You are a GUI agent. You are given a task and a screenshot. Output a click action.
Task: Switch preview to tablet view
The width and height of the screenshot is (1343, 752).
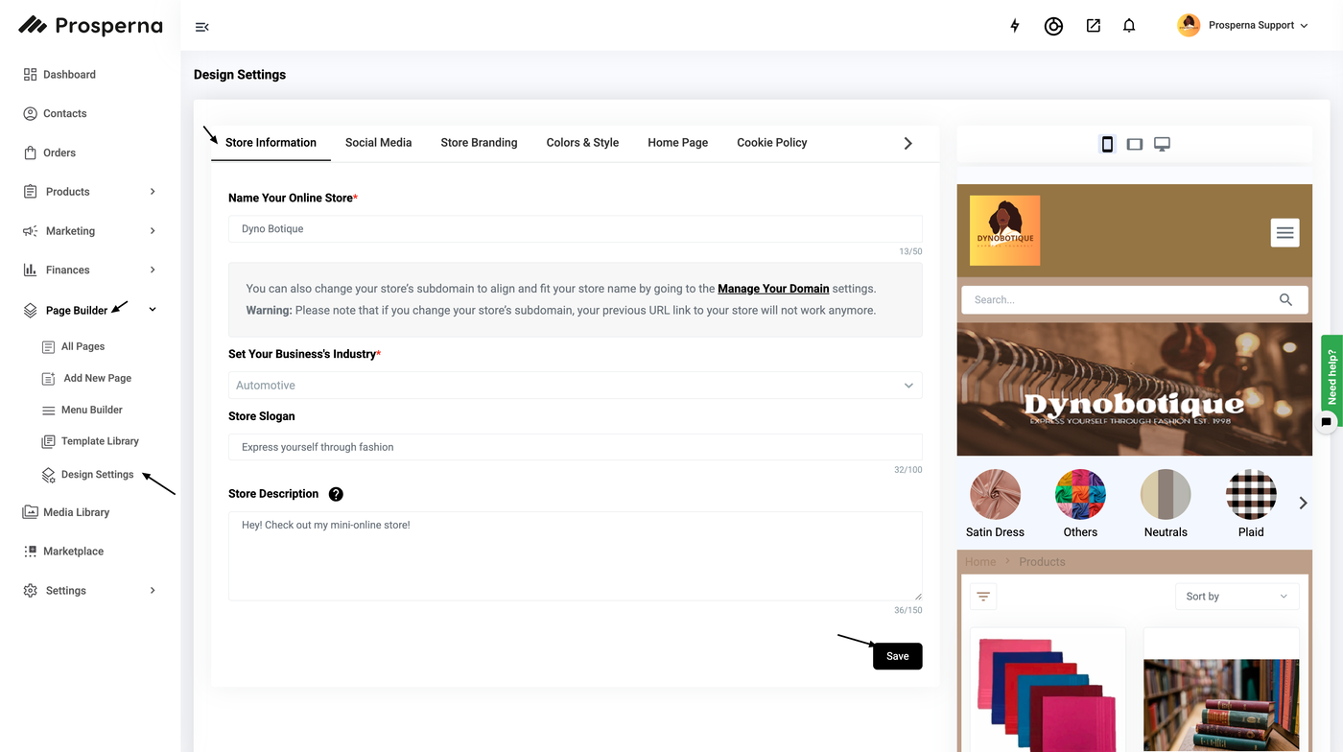(x=1135, y=144)
